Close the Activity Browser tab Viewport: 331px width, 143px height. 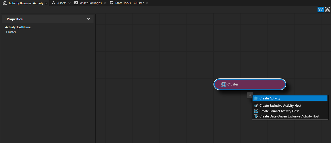tap(47, 3)
